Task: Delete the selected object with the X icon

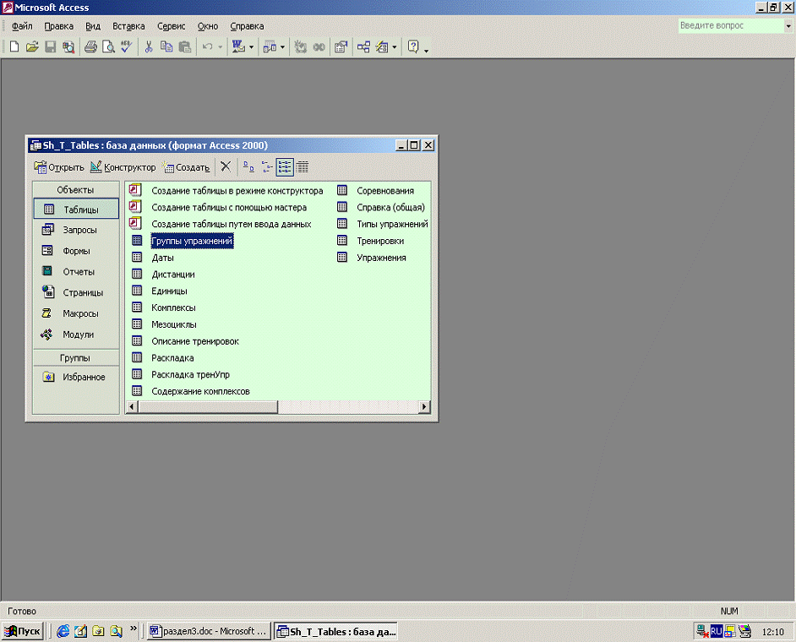Action: [x=226, y=166]
